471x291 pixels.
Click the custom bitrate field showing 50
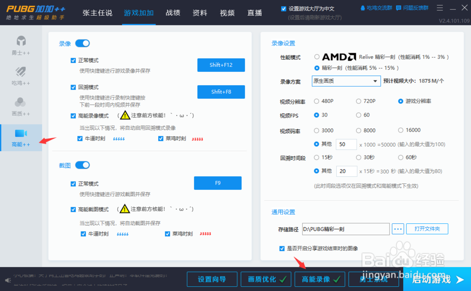346,144
